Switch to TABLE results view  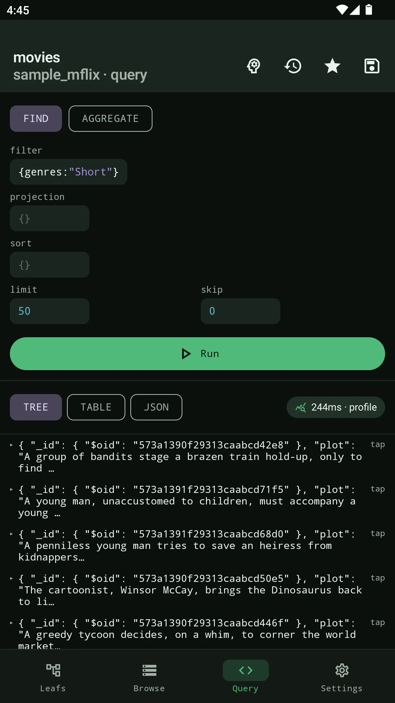pyautogui.click(x=96, y=407)
